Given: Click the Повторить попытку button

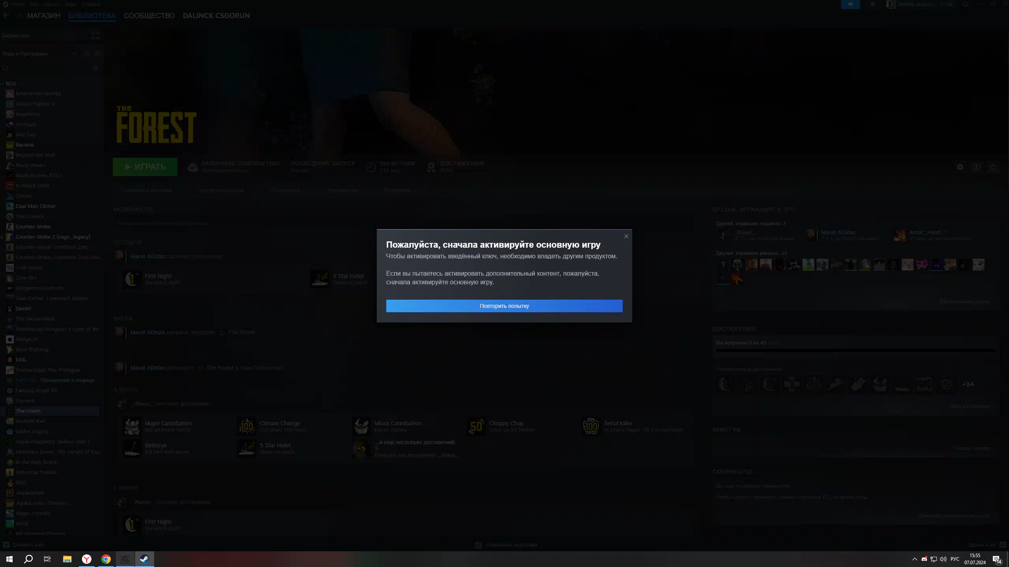Looking at the screenshot, I should click(x=504, y=306).
